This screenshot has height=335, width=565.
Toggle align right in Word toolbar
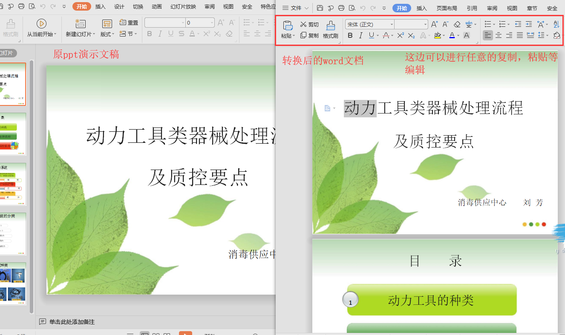tap(509, 36)
